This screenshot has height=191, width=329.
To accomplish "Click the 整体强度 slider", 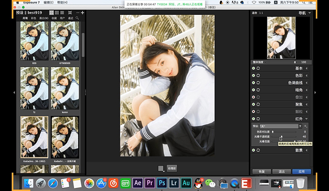I will coord(281,62).
